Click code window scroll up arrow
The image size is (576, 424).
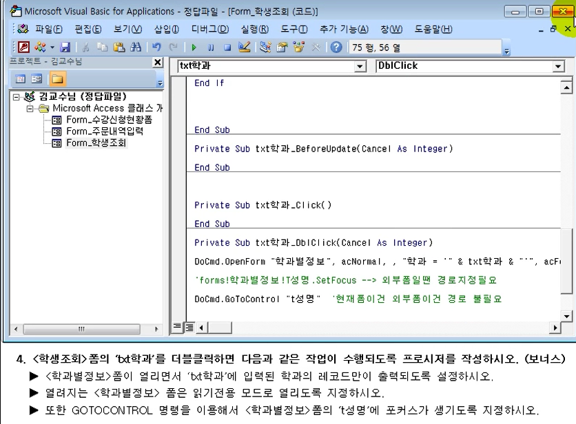(x=566, y=87)
